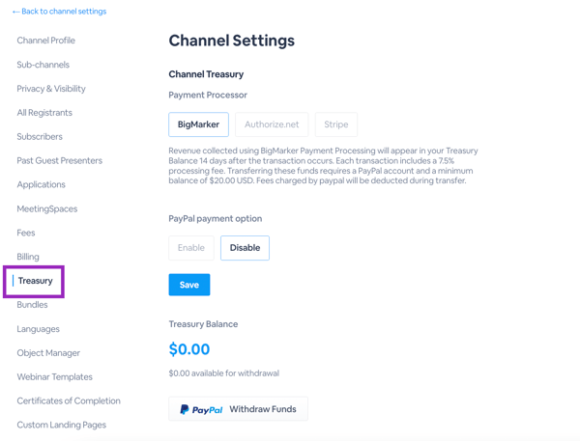Screen dimensions: 580x441
Task: Open Sub-channels in sidebar
Action: point(43,65)
